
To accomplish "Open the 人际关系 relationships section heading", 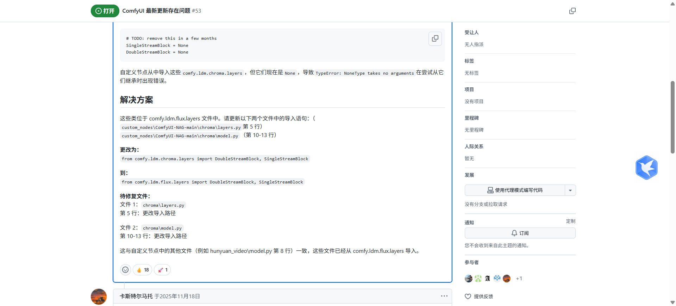I will [x=474, y=146].
